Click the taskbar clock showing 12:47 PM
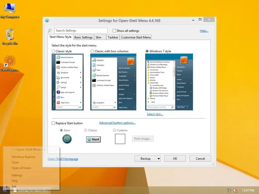The height and width of the screenshot is (194, 259). tap(248, 190)
